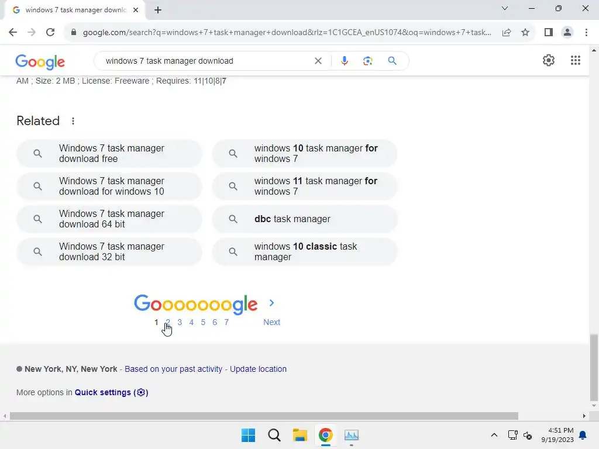Screen dimensions: 599x449
Task: Click the muted volume tray icon
Action: tap(528, 435)
